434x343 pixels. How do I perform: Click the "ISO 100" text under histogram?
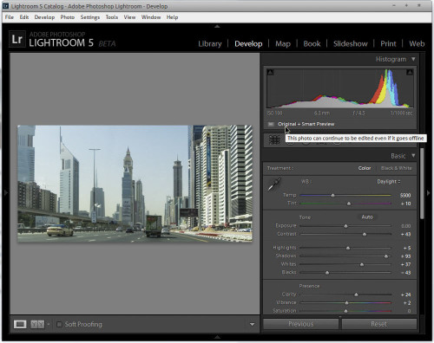(x=274, y=113)
